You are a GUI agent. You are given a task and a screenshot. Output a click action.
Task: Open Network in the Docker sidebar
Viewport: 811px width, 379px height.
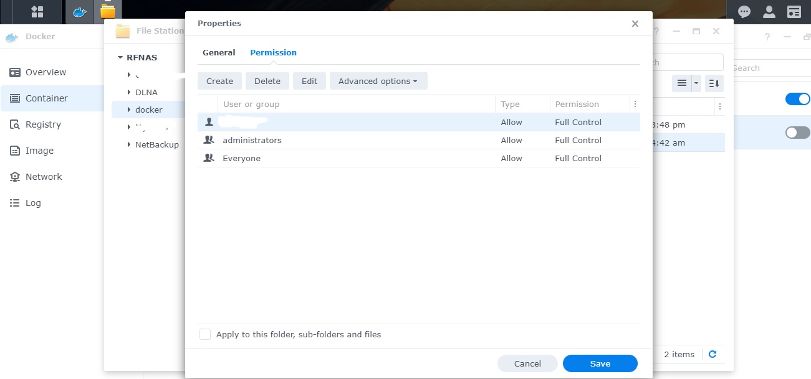[52, 177]
